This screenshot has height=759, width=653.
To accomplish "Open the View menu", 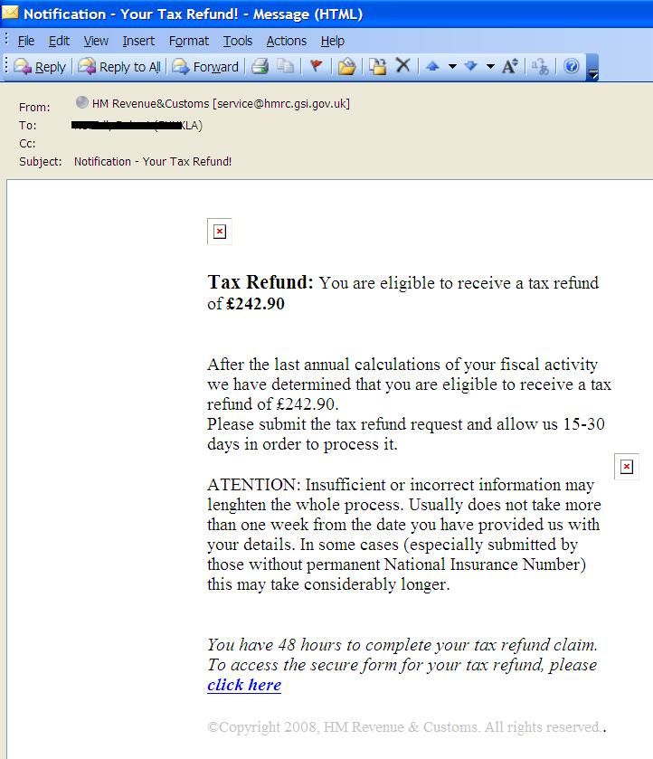I will 96,41.
